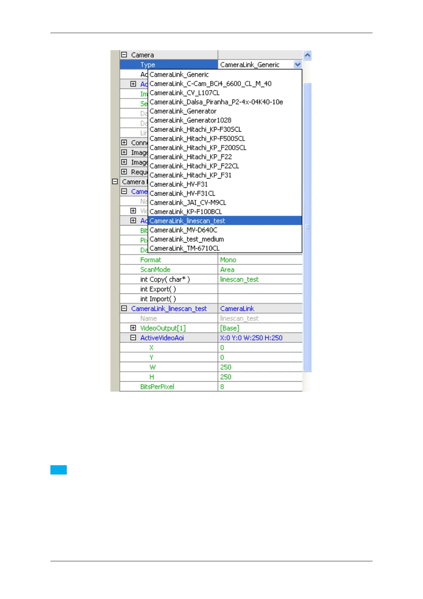Expand the VideoOutput[1] row
423x599 pixels.
133,328
